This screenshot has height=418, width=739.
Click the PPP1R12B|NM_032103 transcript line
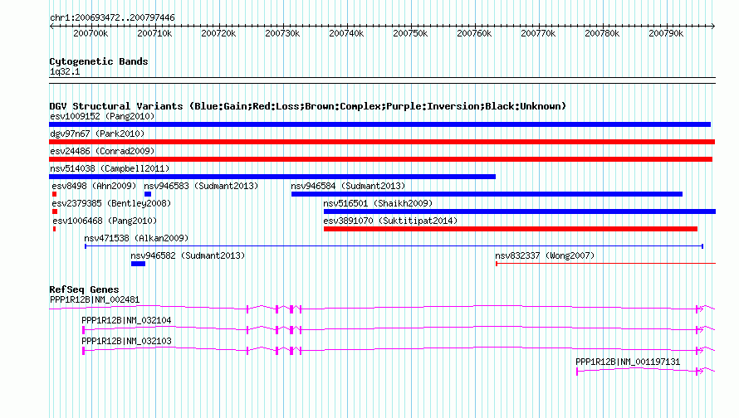click(x=399, y=350)
